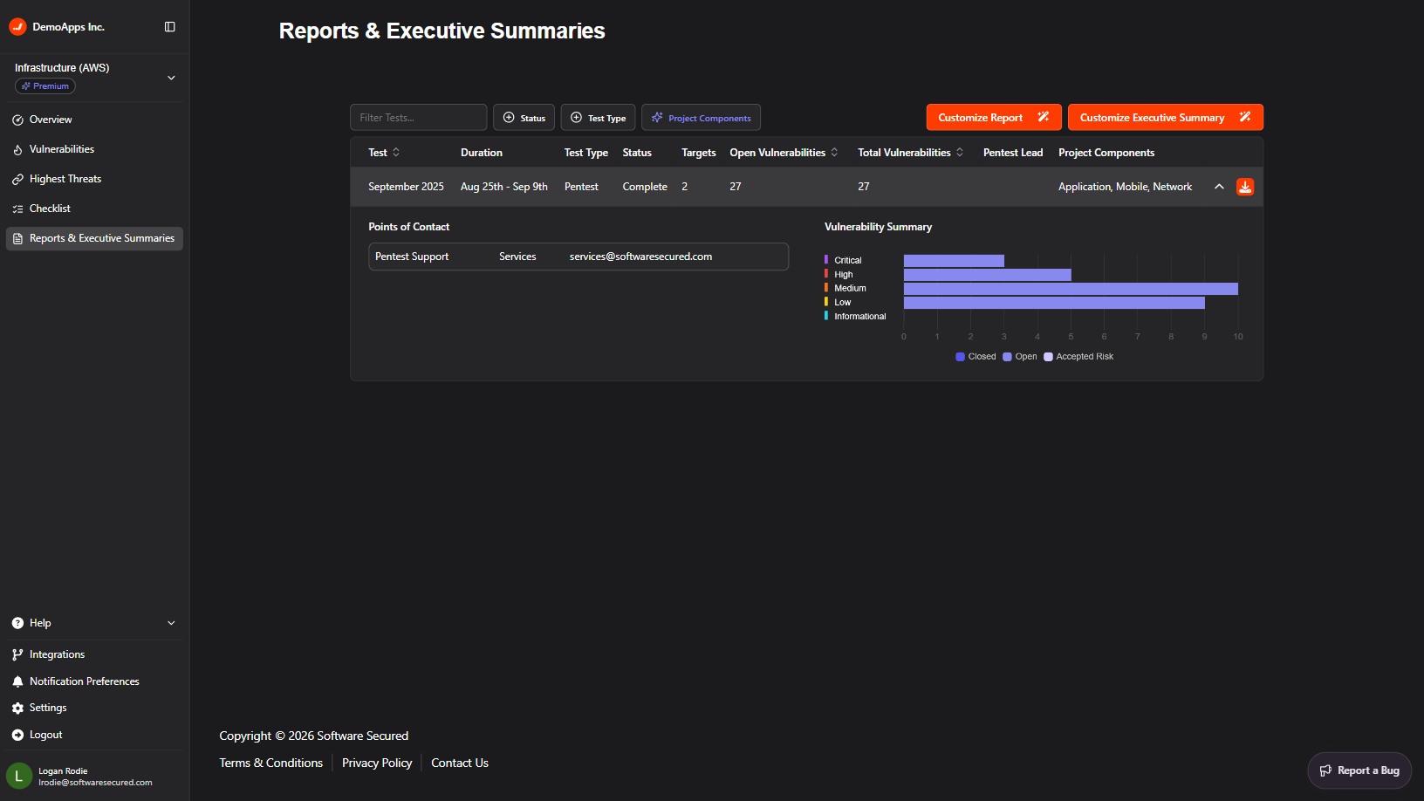Viewport: 1424px width, 801px height.
Task: Click Customize Executive Summary button
Action: pyautogui.click(x=1166, y=118)
